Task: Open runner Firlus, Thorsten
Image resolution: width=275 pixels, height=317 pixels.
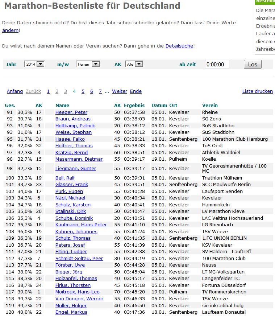Action: tap(73, 285)
